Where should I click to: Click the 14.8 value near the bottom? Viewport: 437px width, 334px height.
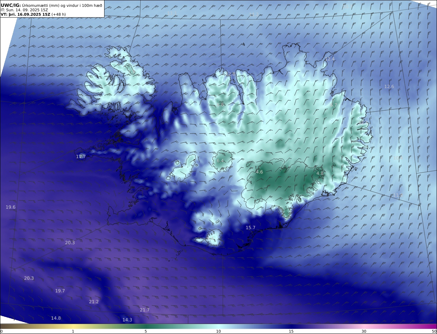point(56,318)
